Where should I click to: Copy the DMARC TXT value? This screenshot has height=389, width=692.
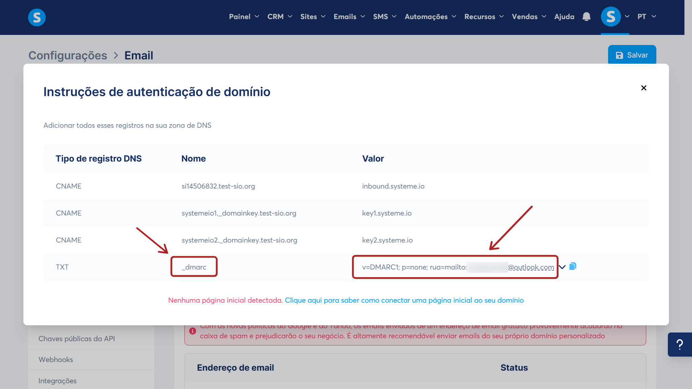pyautogui.click(x=573, y=266)
